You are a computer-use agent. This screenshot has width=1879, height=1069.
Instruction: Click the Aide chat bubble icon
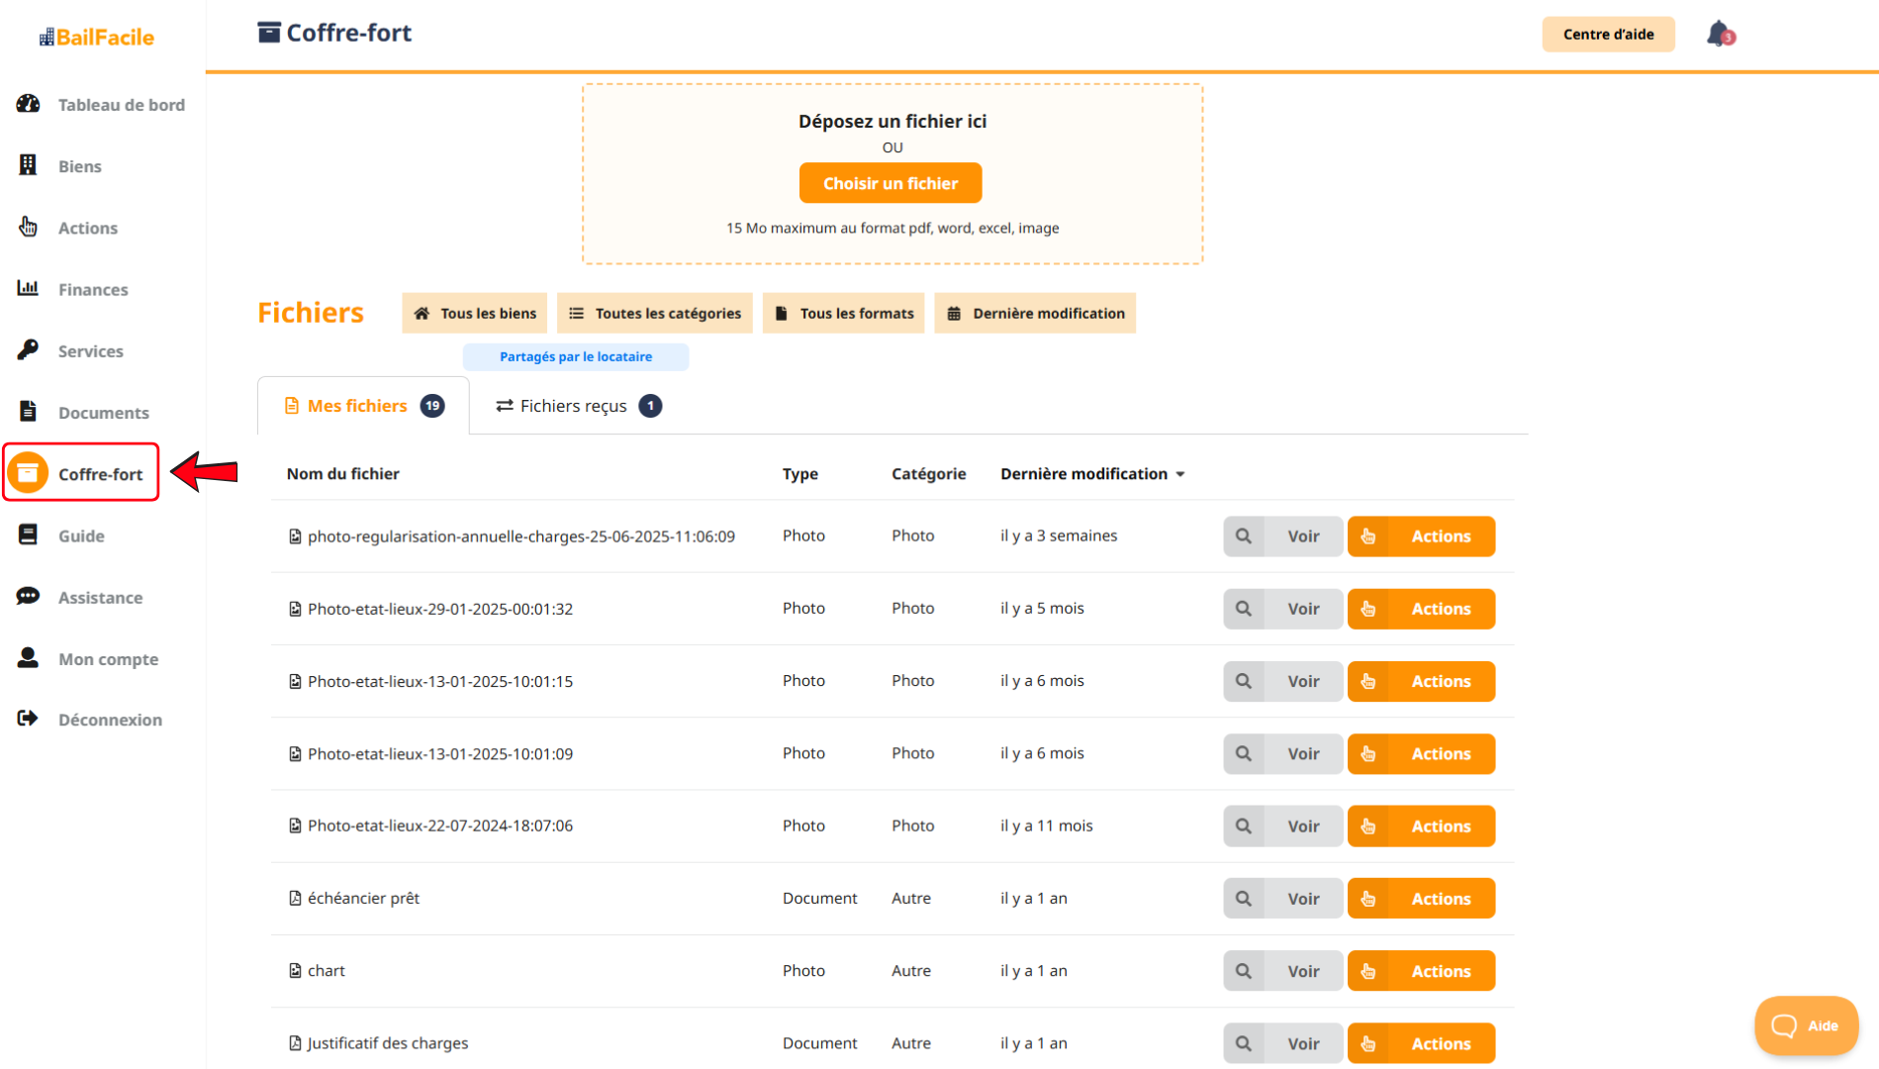(1784, 1025)
